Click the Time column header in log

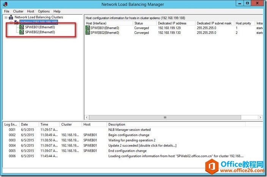[49, 124]
